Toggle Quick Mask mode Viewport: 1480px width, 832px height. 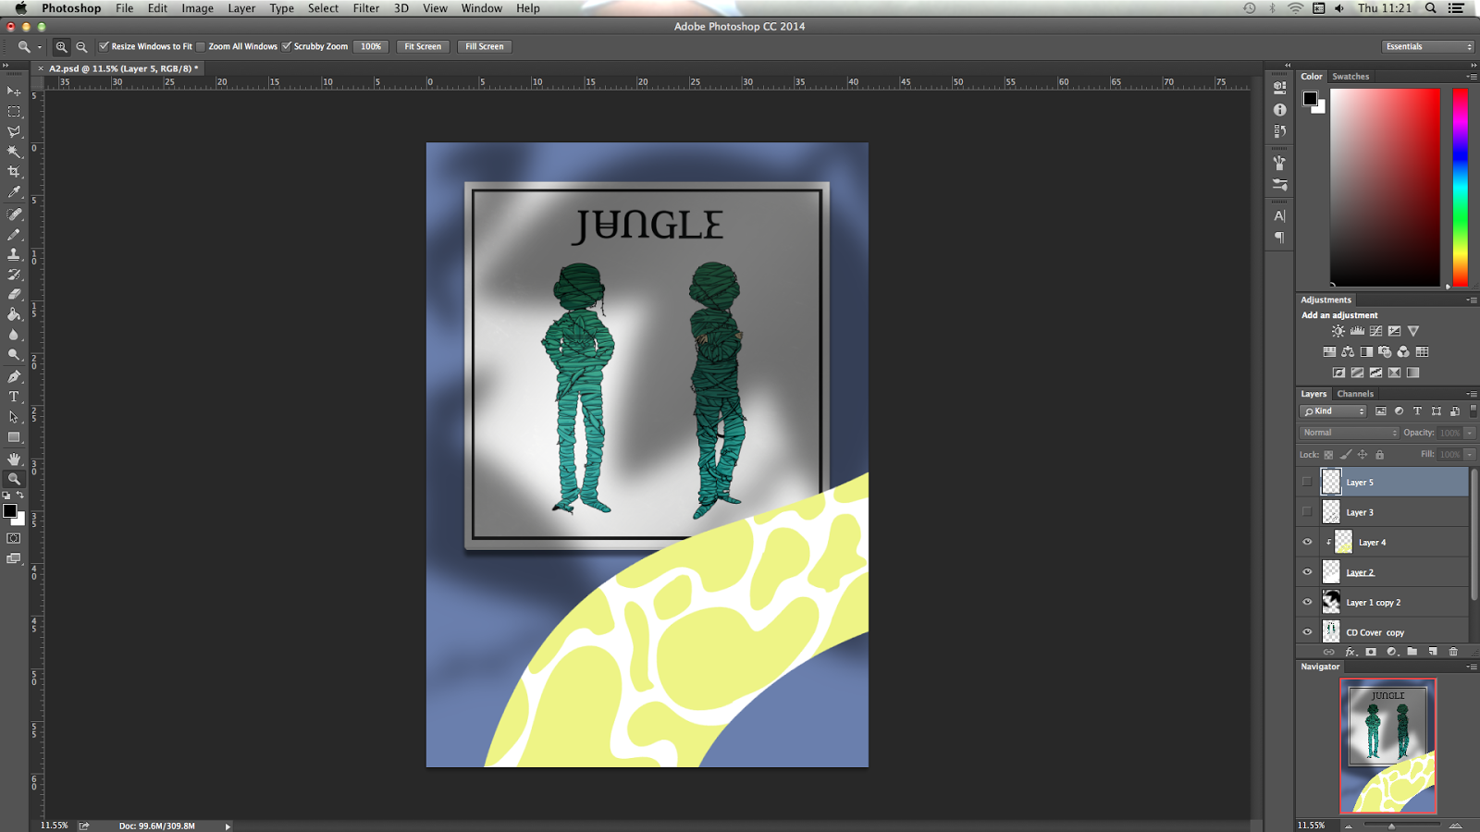pos(14,538)
